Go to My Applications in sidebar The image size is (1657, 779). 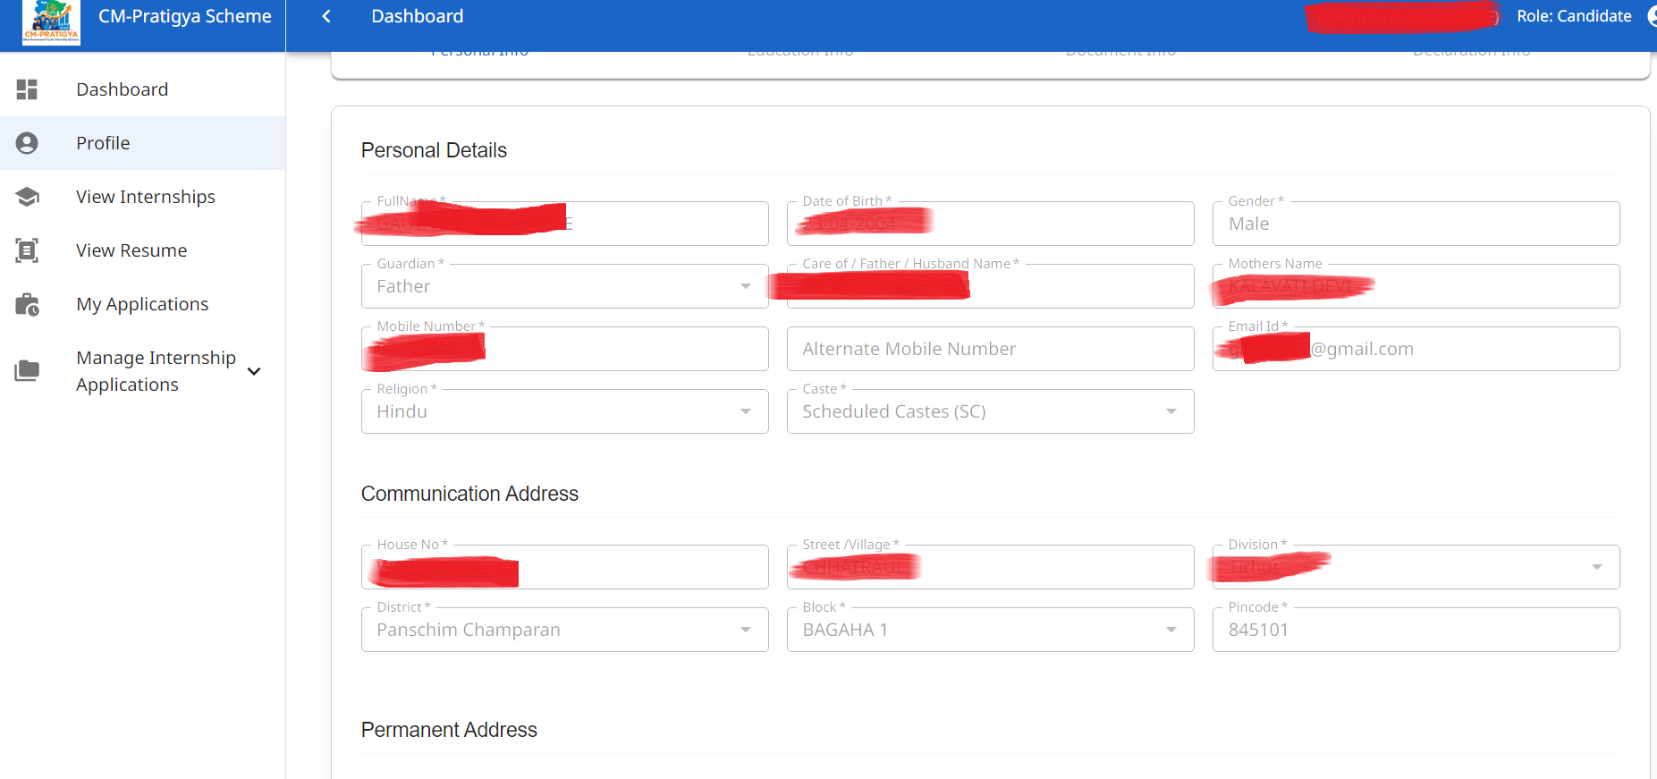click(x=142, y=304)
